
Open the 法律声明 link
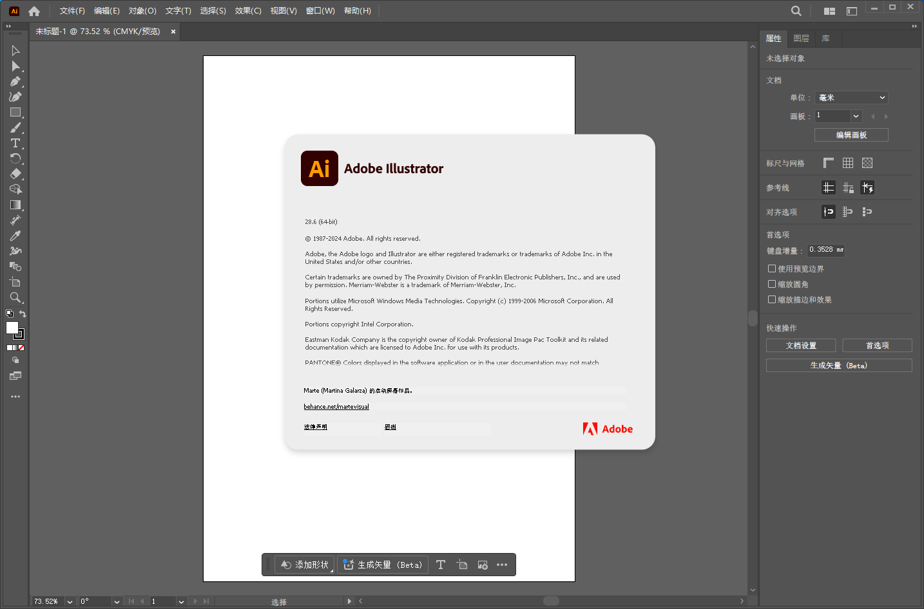316,427
